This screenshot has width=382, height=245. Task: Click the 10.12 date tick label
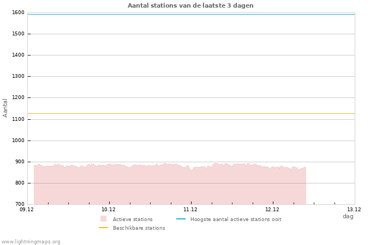109,209
